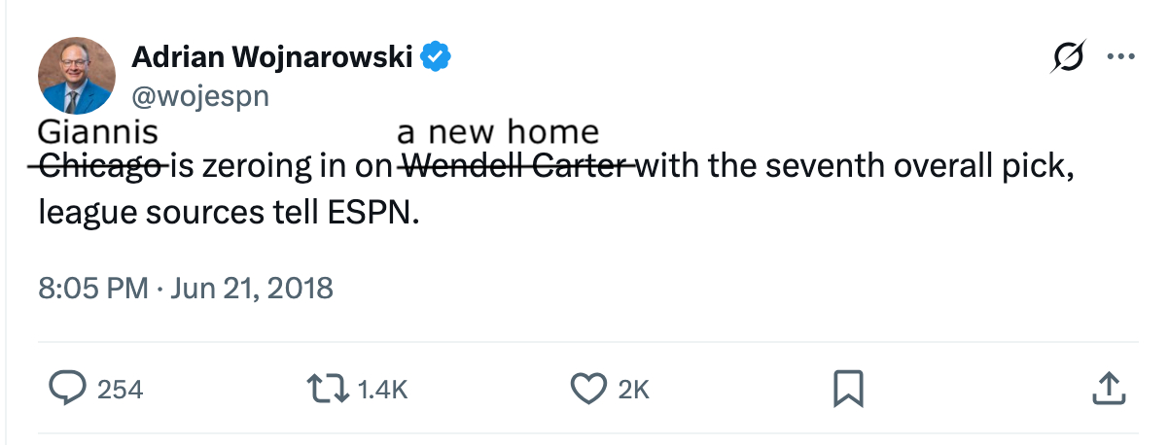The image size is (1169, 445).
Task: Retweet this post using the repost icon
Action: tap(328, 389)
